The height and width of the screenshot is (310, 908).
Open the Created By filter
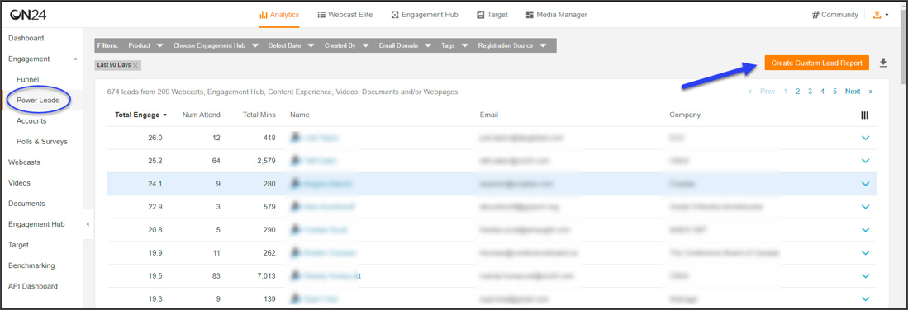346,45
